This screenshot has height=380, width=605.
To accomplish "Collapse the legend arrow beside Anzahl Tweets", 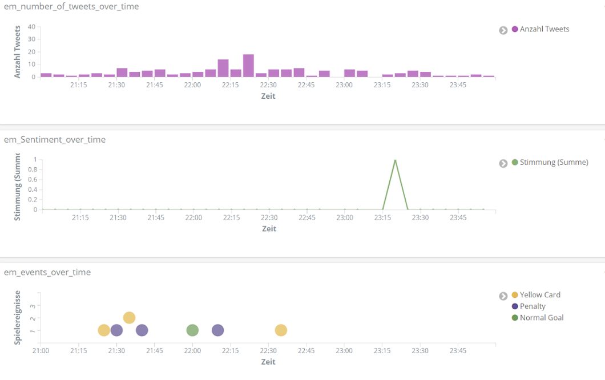I will pos(503,30).
